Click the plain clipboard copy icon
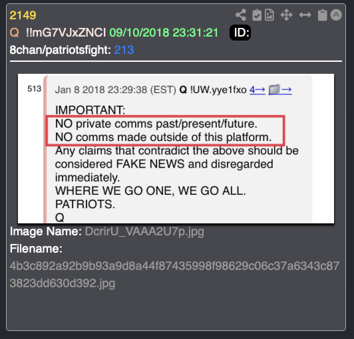Image resolution: width=354 pixels, height=339 pixels. click(x=322, y=15)
